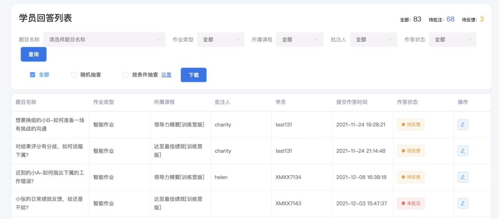Image resolution: width=499 pixels, height=219 pixels.
Task: Click the 全部 count 83
Action: pyautogui.click(x=418, y=19)
